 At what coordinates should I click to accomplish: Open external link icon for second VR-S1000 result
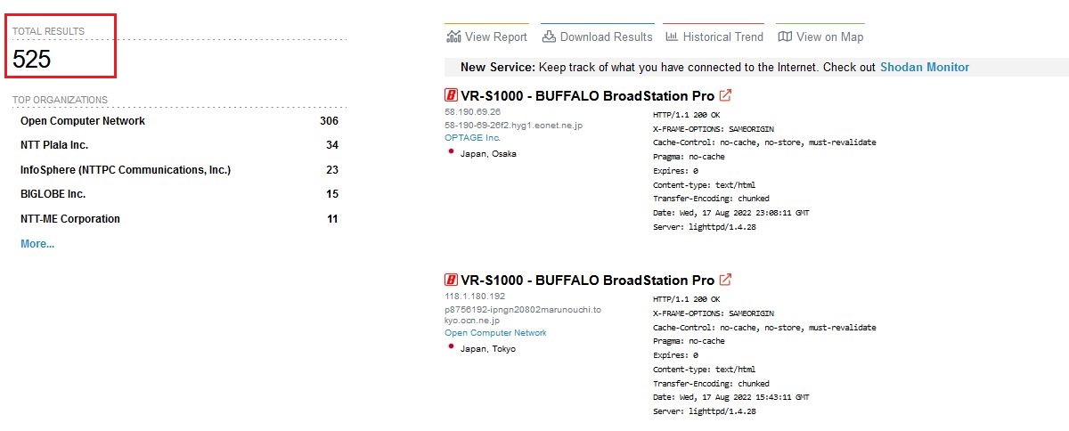[x=726, y=280]
